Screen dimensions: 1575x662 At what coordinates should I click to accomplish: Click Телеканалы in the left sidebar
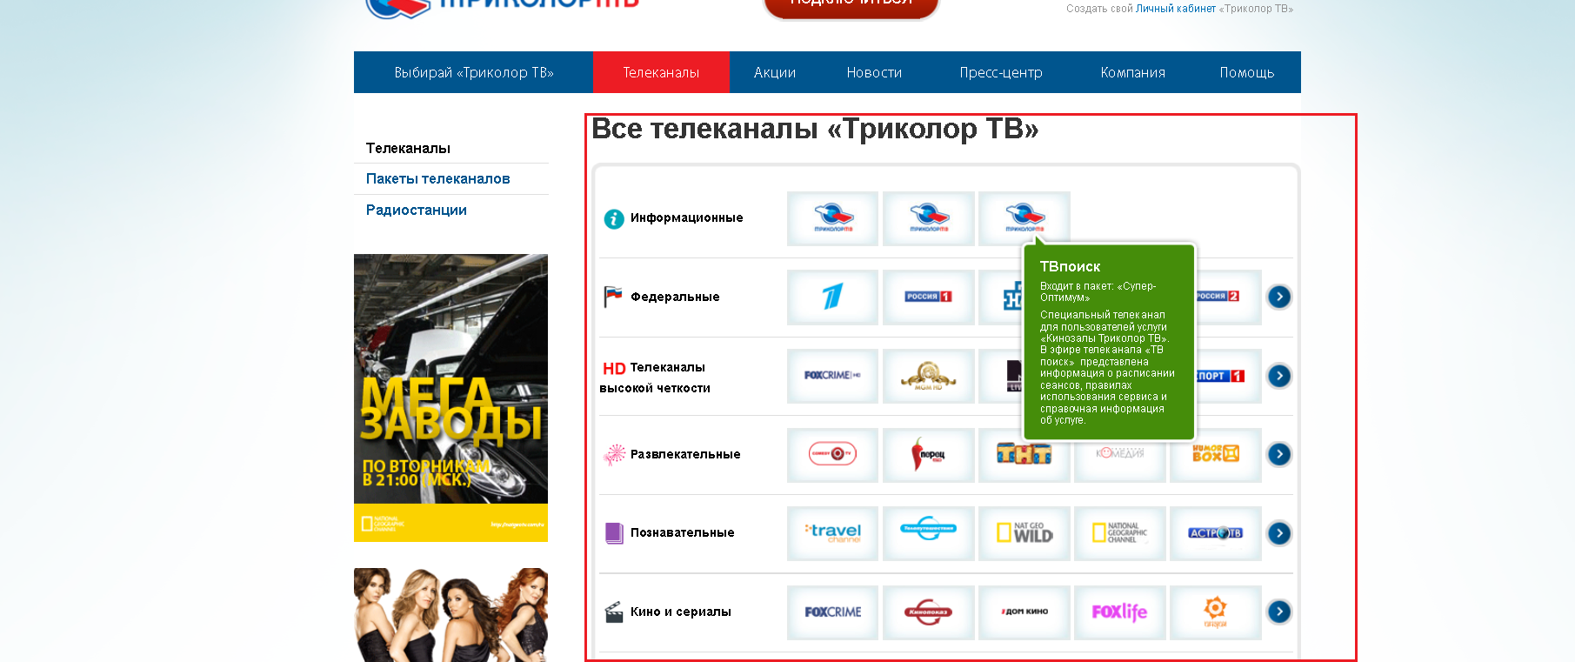[408, 148]
